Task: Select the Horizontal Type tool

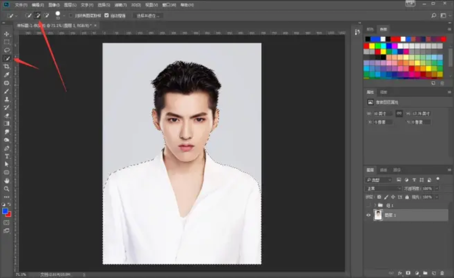Action: tap(7, 156)
